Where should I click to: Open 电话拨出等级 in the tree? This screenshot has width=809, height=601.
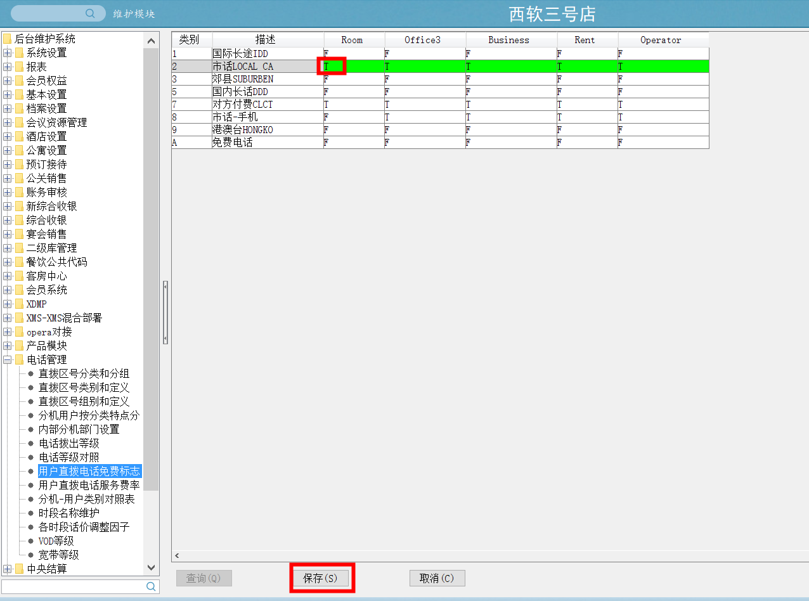point(68,444)
